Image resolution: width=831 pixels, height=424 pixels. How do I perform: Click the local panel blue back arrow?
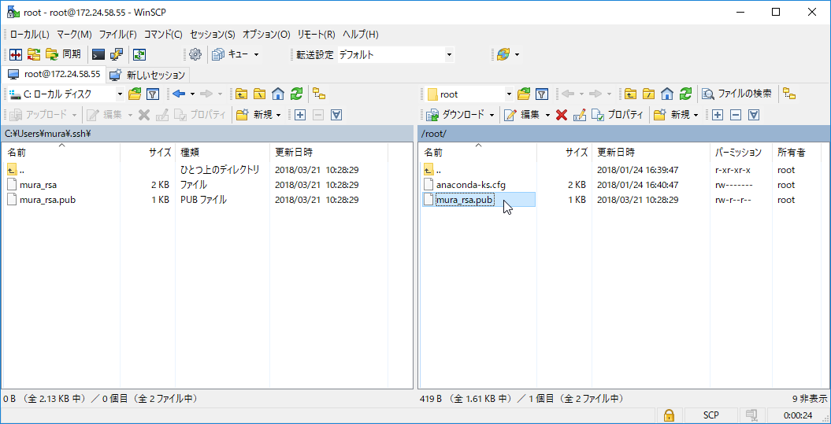coord(179,94)
